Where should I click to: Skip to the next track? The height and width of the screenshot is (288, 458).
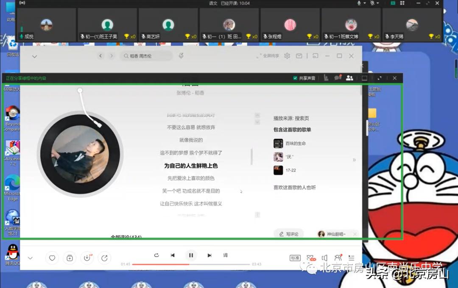(x=209, y=255)
